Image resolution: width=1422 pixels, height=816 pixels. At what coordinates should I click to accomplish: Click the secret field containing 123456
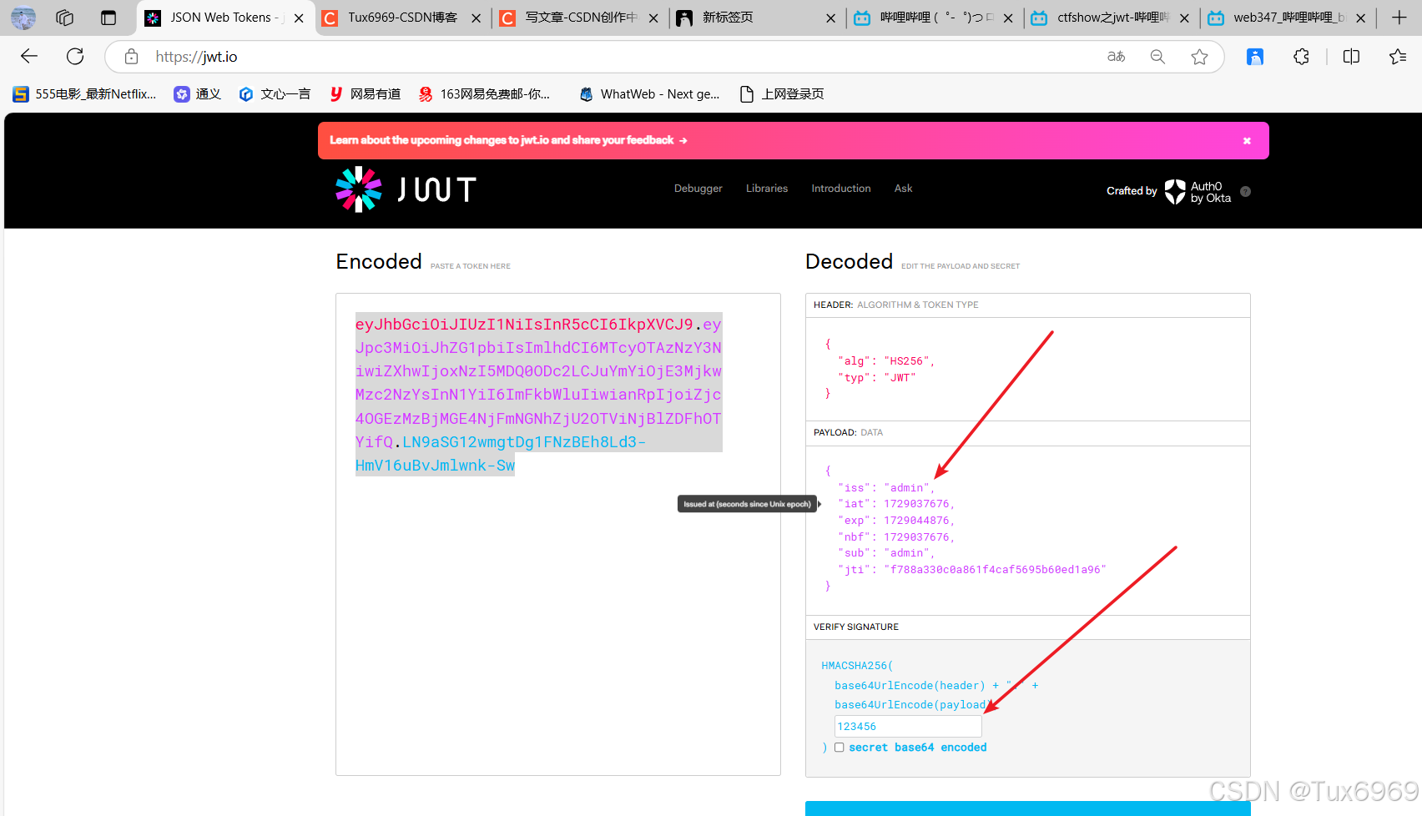click(x=907, y=726)
